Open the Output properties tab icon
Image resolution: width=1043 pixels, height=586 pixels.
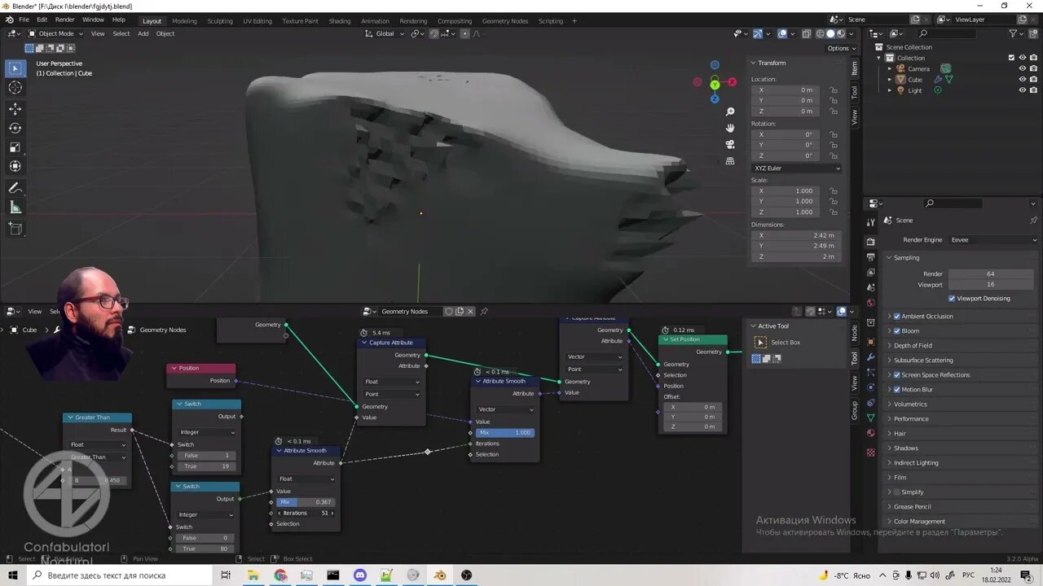coord(870,257)
